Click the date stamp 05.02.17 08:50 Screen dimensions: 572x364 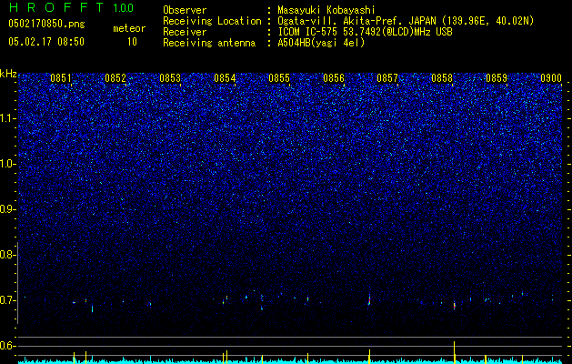(46, 42)
